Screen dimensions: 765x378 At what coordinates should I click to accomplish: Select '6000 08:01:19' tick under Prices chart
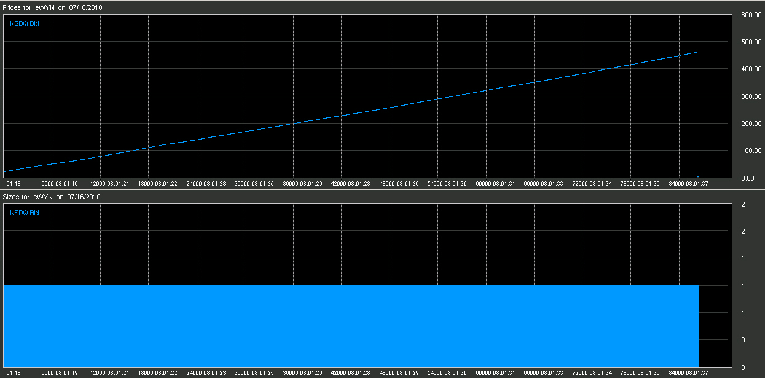[x=60, y=184]
